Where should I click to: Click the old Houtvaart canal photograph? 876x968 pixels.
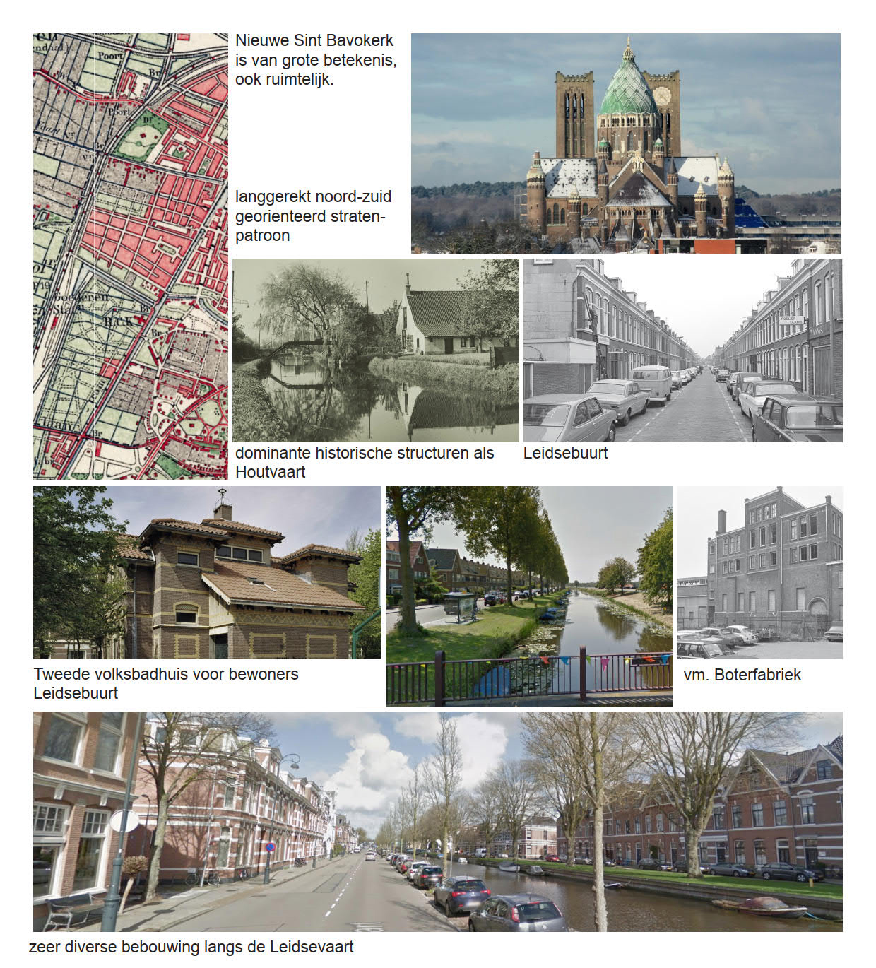[375, 350]
